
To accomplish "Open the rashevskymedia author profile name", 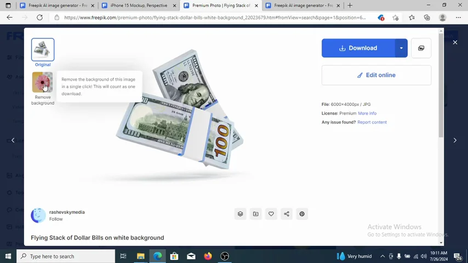I will pos(67,212).
